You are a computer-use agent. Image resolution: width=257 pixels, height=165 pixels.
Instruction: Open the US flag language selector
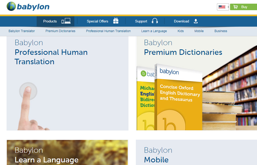tap(223, 7)
